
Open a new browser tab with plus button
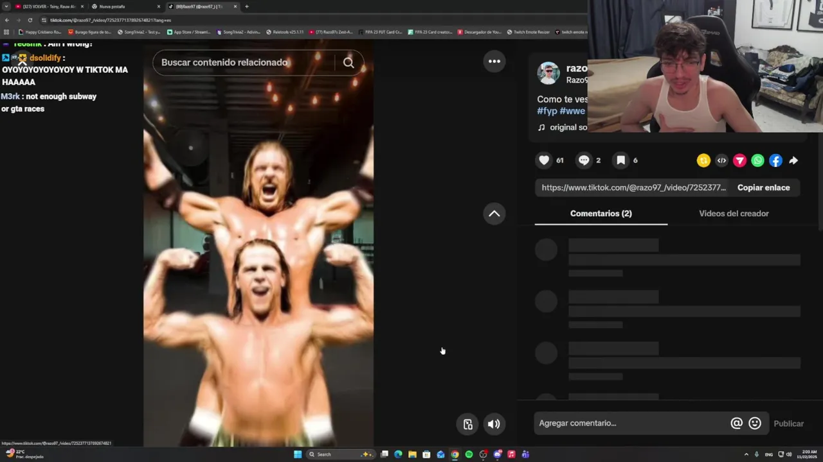[x=247, y=6]
